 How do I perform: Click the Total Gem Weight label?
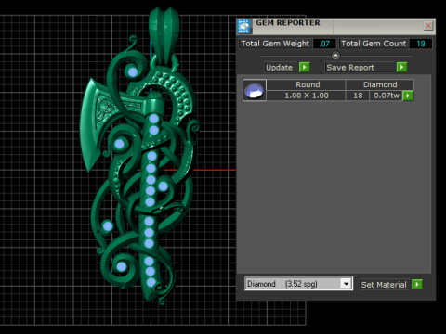[x=275, y=44]
